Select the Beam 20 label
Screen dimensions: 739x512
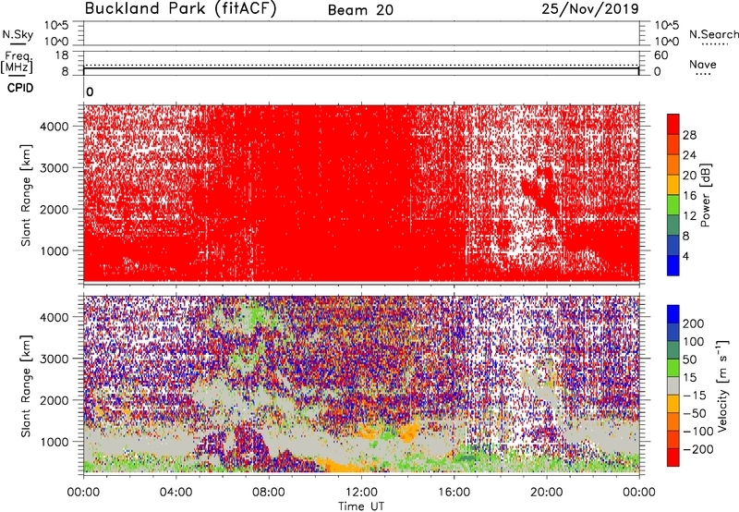pyautogui.click(x=360, y=10)
